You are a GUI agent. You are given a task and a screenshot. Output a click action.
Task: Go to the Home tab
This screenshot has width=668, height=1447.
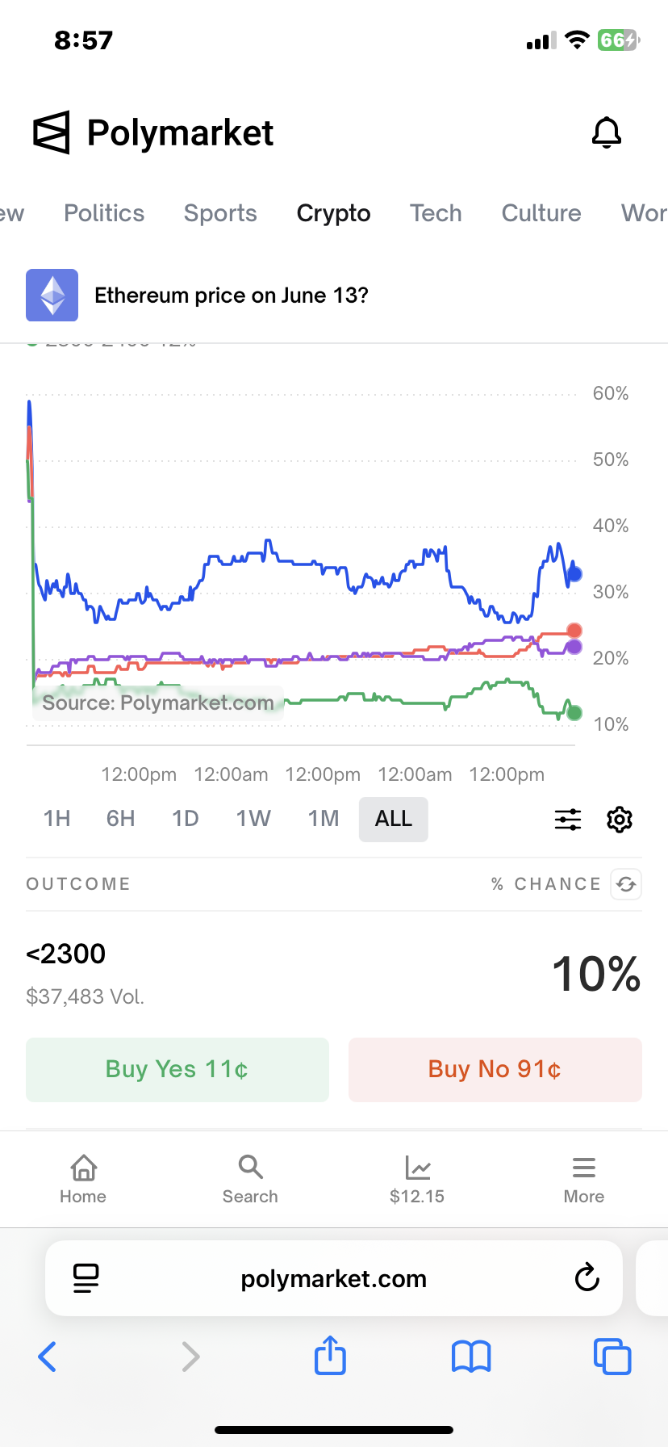pos(83,1180)
